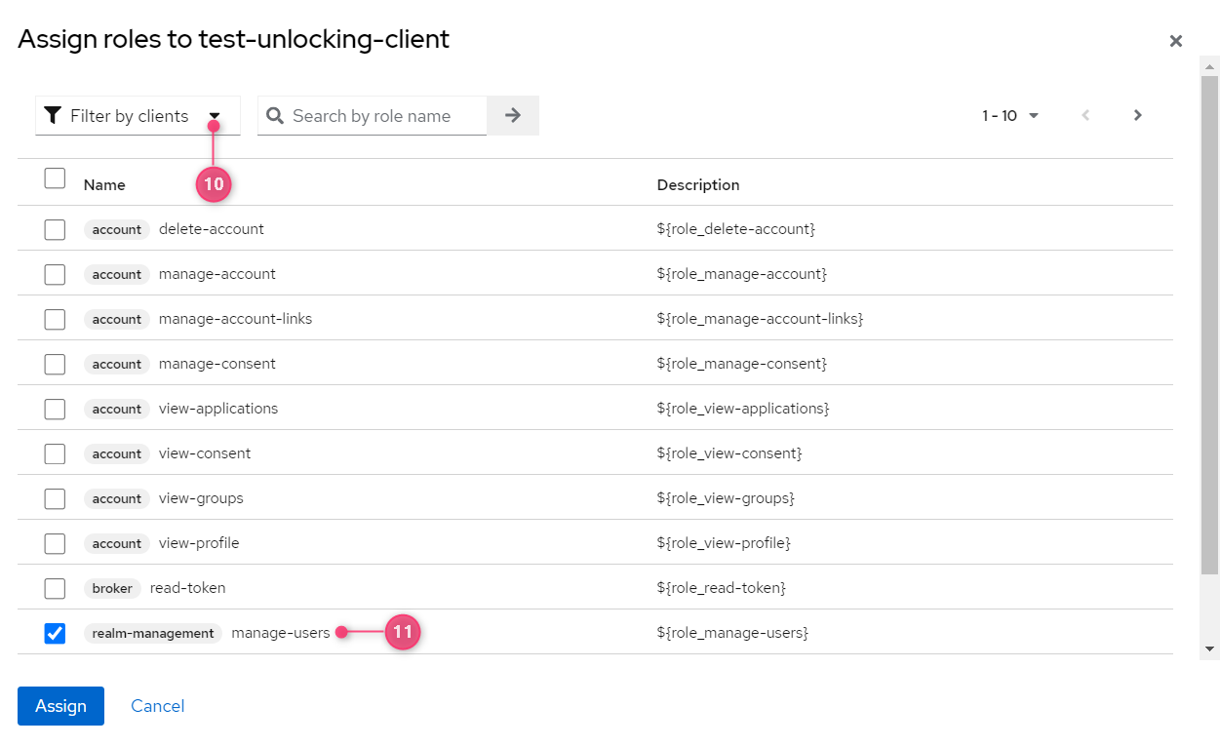
Task: Uncheck the manage-users role checkbox
Action: tap(55, 633)
